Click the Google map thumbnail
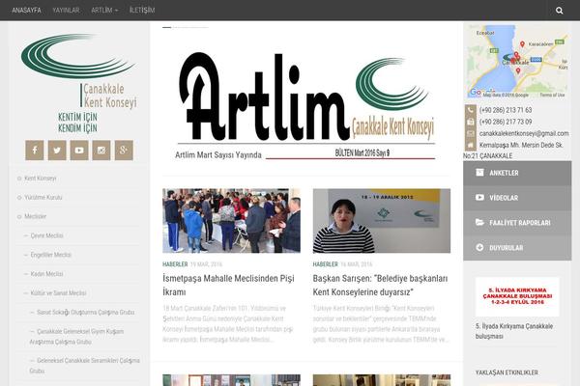This screenshot has width=580, height=386. pyautogui.click(x=516, y=61)
